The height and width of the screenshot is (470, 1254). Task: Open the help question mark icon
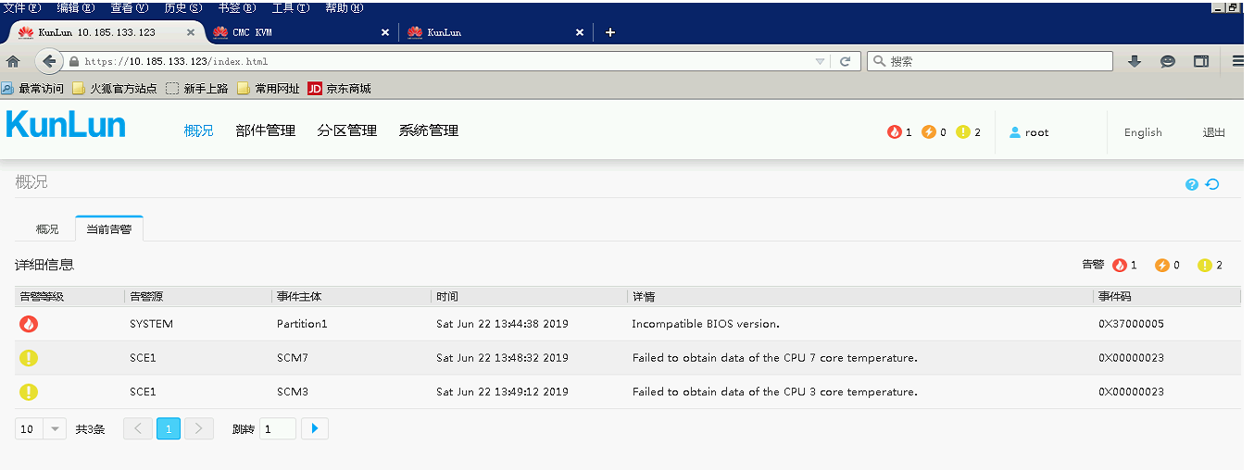pos(1192,185)
